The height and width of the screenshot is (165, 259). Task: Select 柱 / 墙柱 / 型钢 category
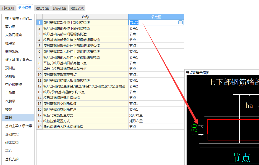tap(18, 18)
